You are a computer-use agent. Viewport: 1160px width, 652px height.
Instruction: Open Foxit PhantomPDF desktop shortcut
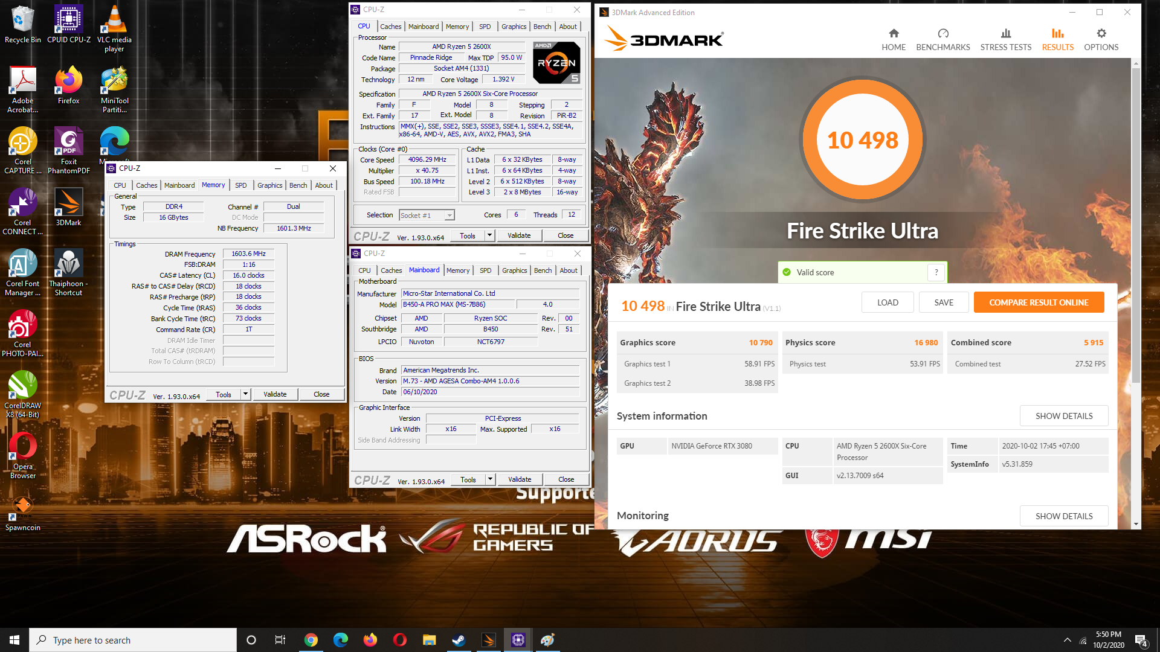coord(69,150)
